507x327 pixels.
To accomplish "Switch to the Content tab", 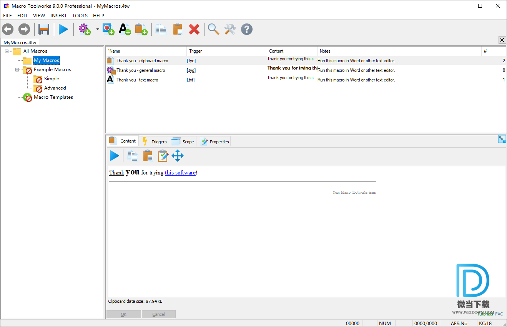I will (123, 141).
